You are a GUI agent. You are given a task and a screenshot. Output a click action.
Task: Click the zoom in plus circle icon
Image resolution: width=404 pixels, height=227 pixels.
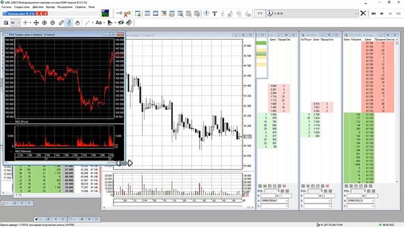click(x=44, y=23)
